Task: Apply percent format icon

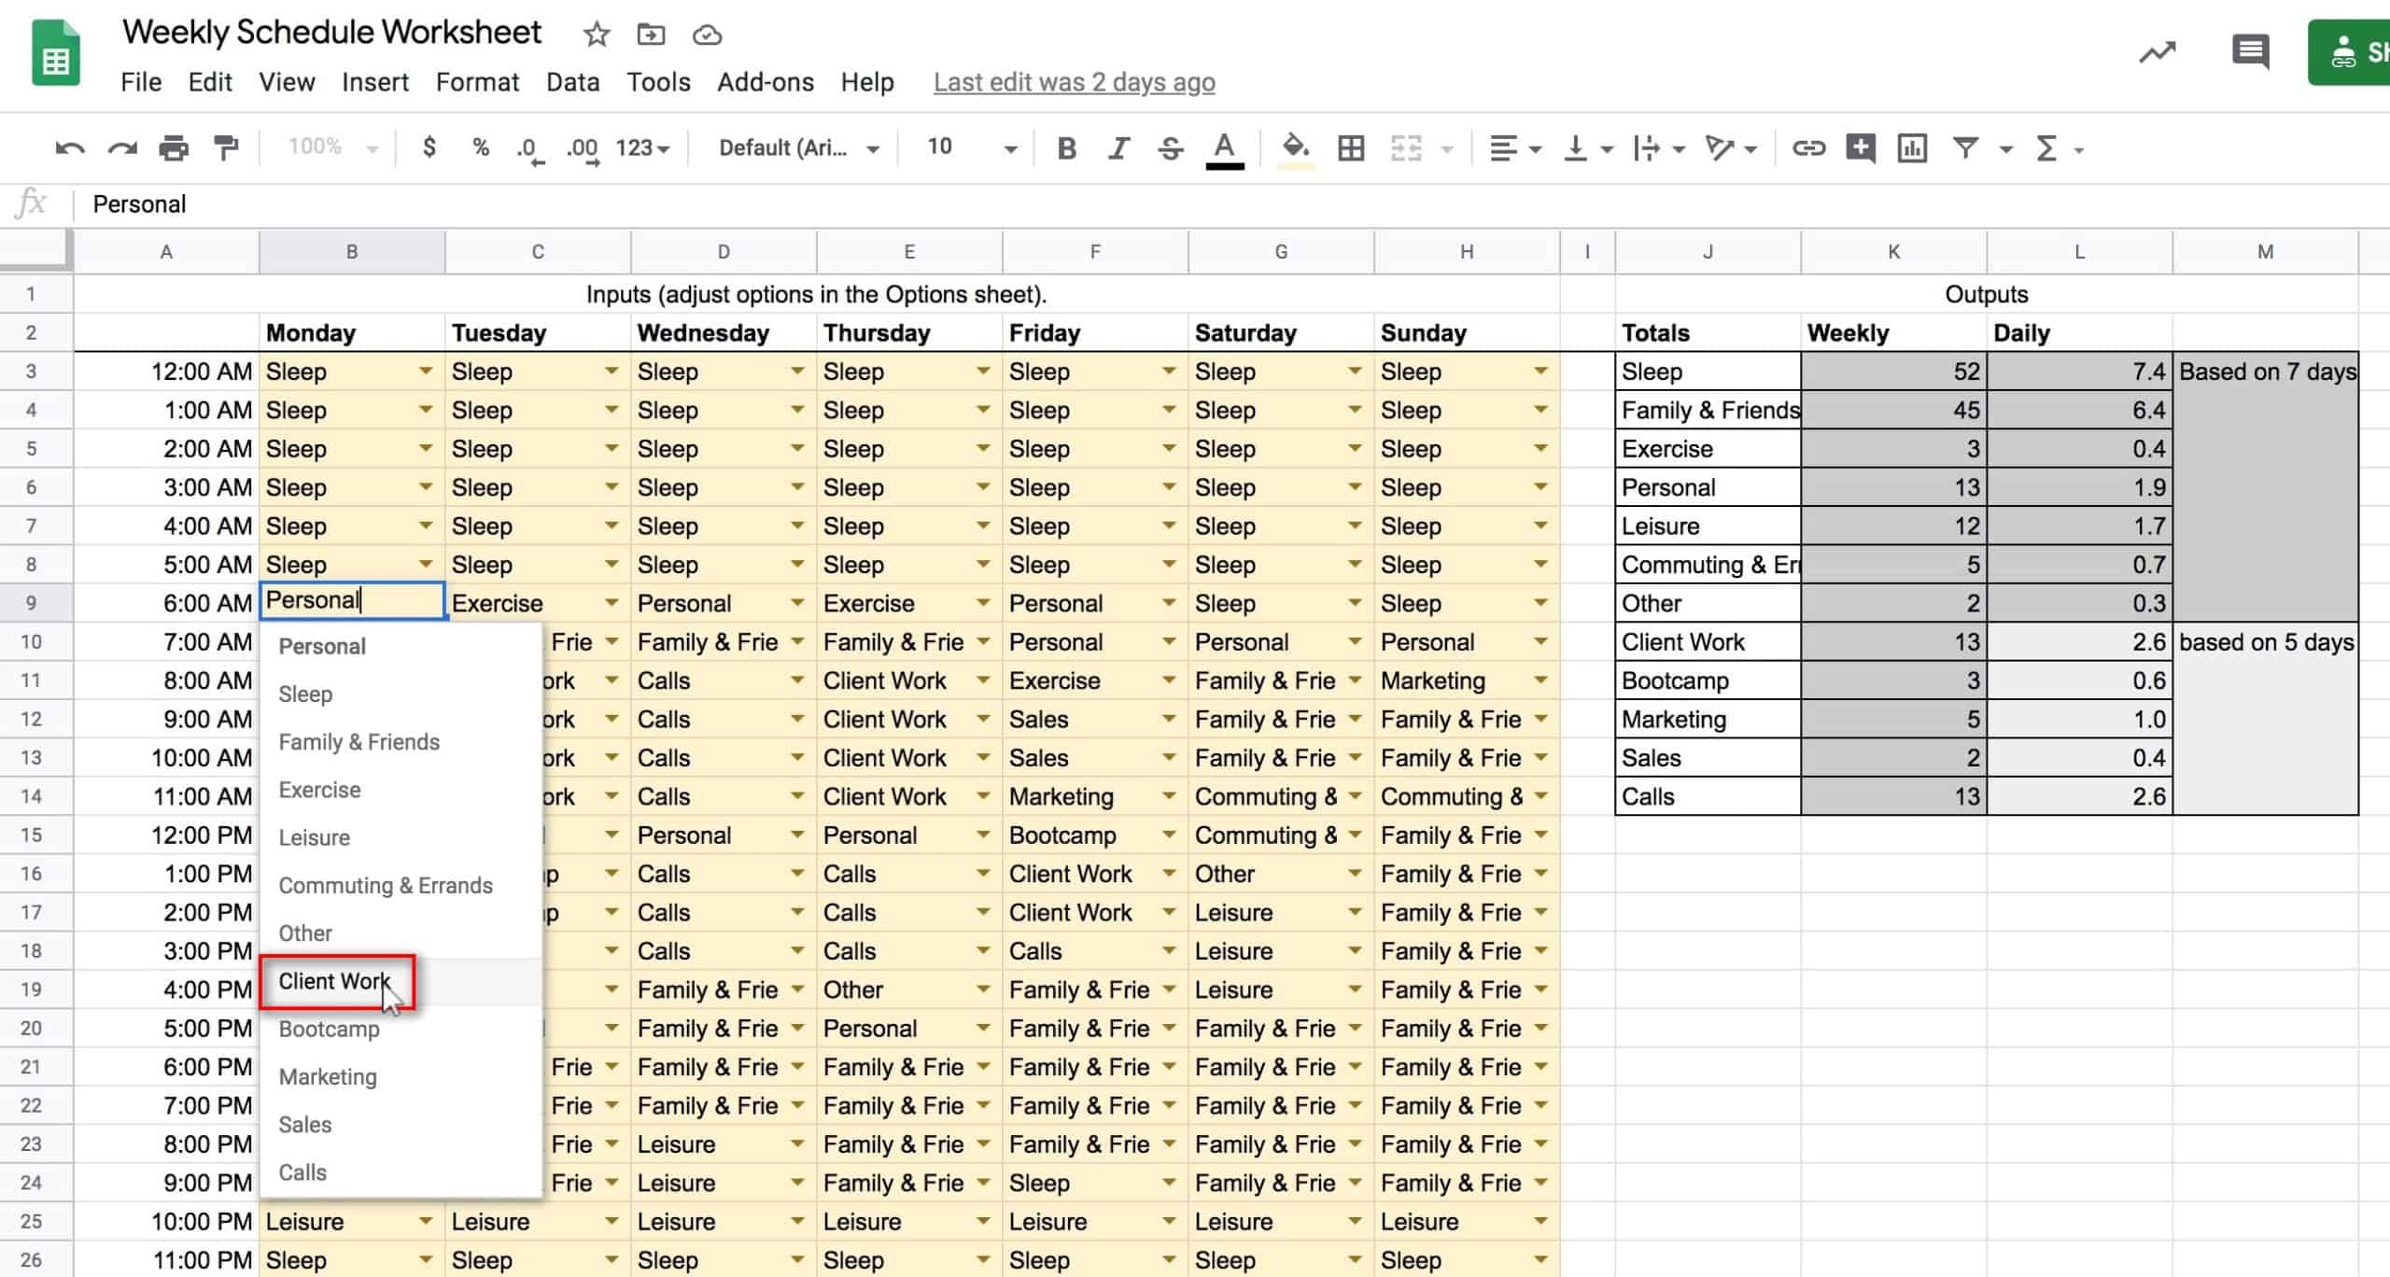Action: click(481, 147)
